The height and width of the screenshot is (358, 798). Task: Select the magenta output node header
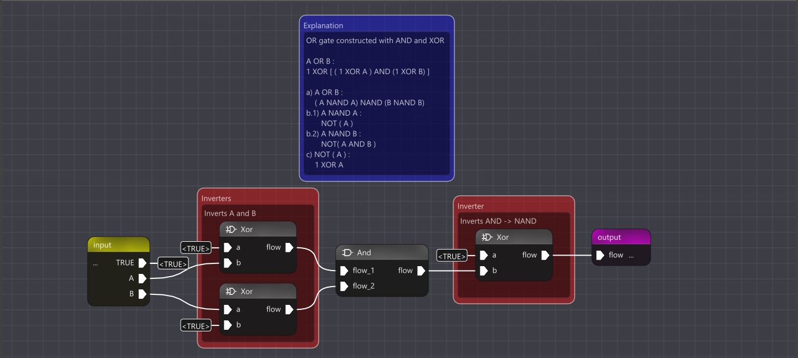coord(621,237)
